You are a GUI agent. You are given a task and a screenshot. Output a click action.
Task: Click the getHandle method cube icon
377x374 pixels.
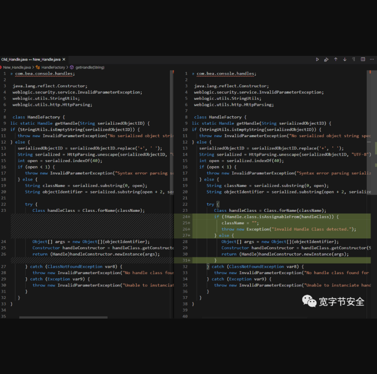72,68
